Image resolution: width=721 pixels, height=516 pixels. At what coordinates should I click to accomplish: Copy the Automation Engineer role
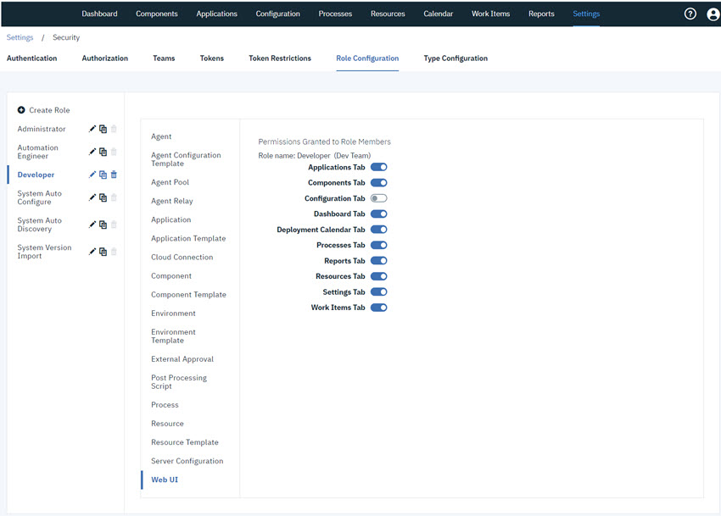click(x=103, y=152)
